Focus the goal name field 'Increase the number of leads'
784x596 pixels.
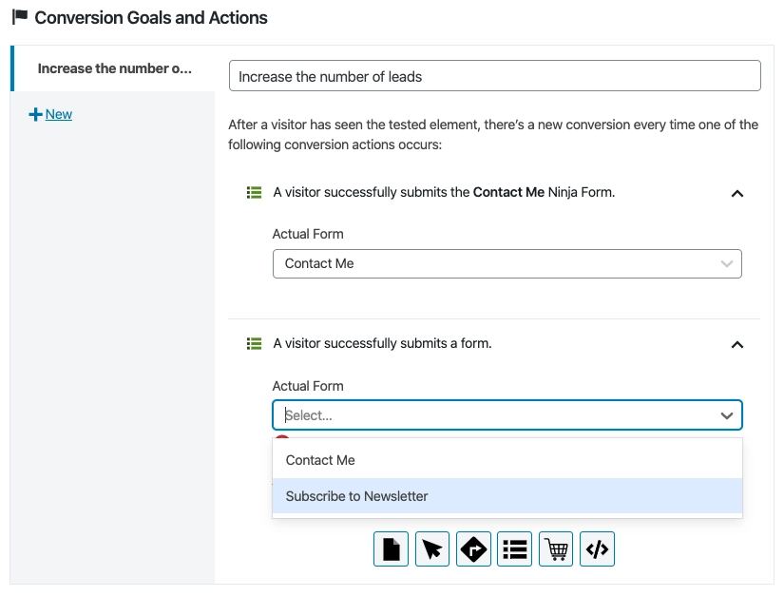(x=495, y=76)
